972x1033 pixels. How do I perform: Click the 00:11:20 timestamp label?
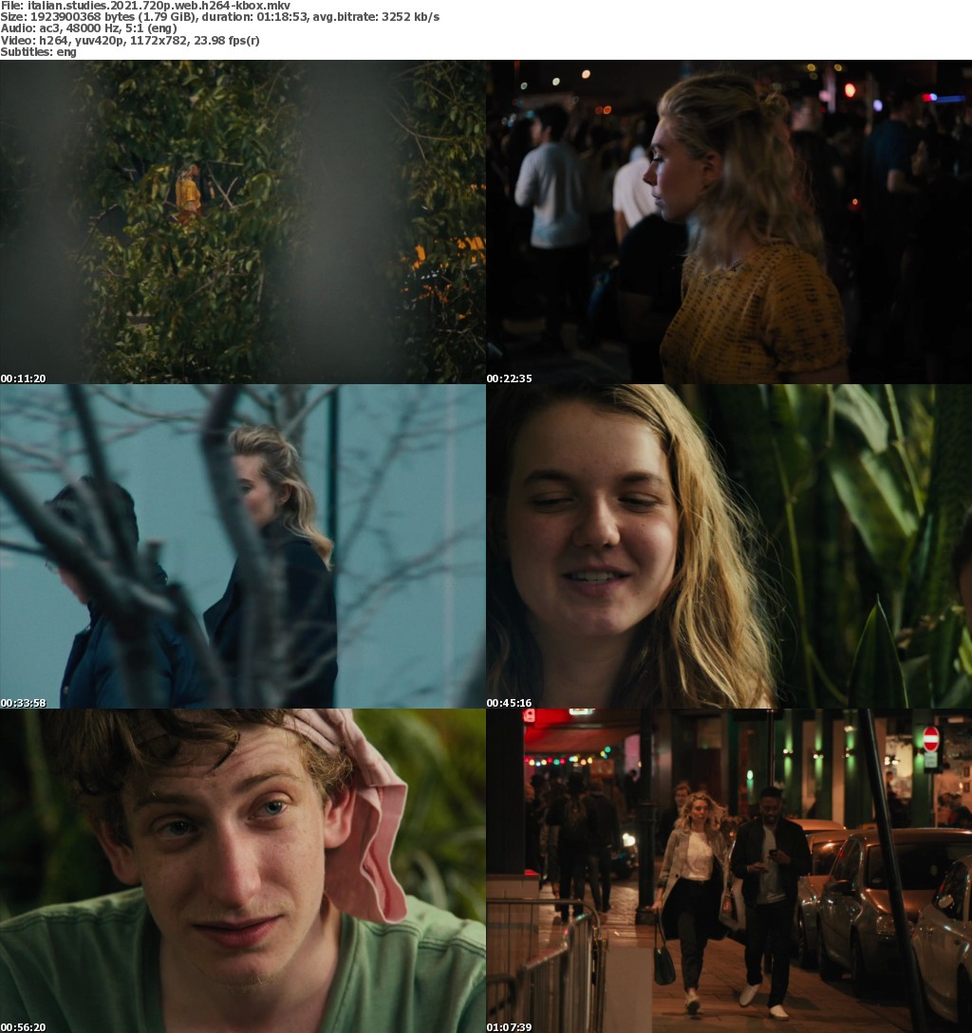tap(23, 378)
